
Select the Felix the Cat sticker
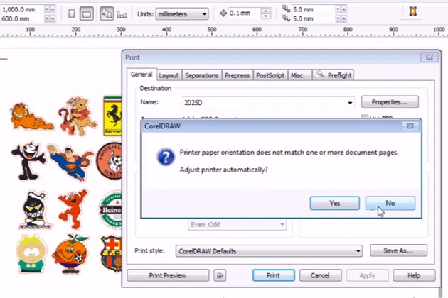point(28,160)
